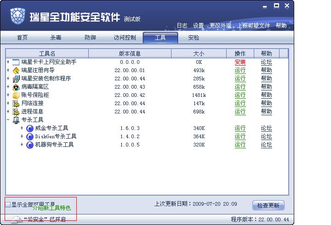Click the 账号保险柜 safe icon

pyautogui.click(x=16, y=95)
